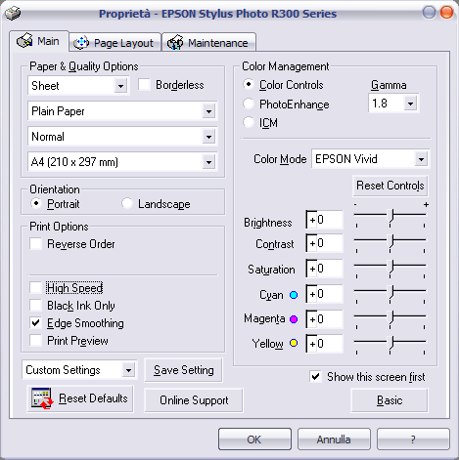The height and width of the screenshot is (460, 459).
Task: Open the A4 paper size dropdown
Action: (122, 162)
